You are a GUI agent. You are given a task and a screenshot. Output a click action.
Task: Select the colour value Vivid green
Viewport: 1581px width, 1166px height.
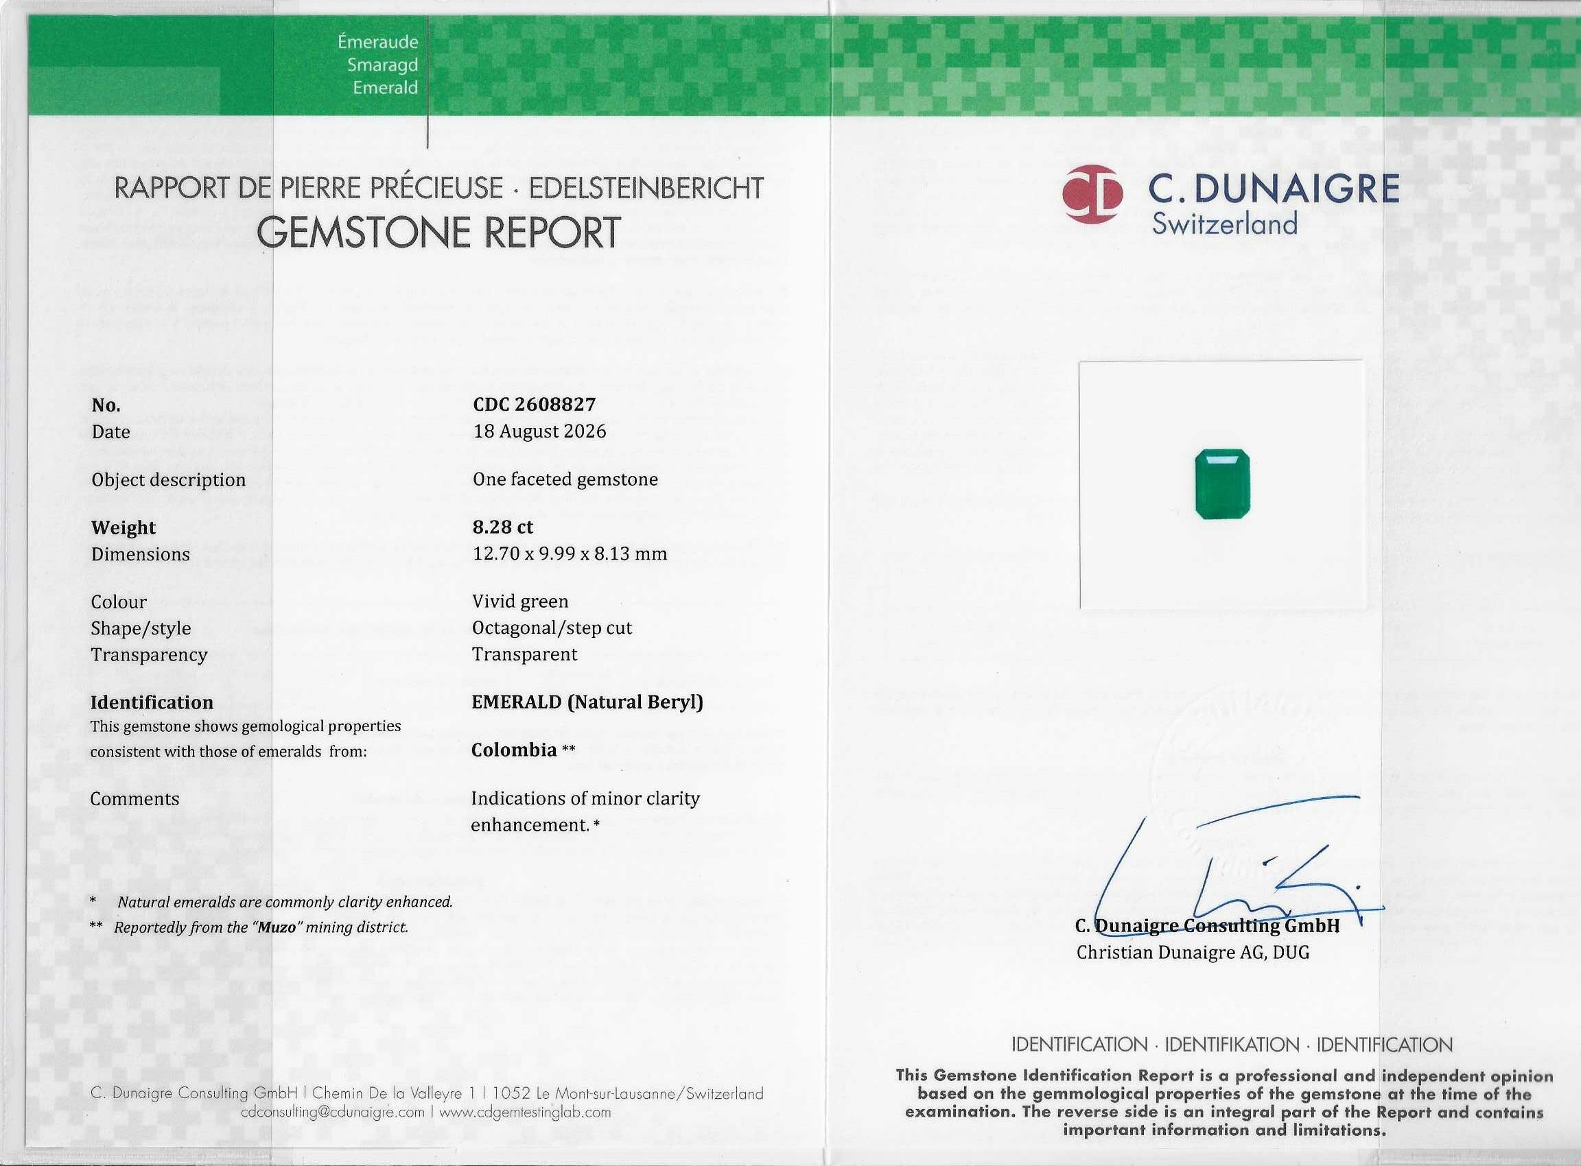pyautogui.click(x=520, y=602)
